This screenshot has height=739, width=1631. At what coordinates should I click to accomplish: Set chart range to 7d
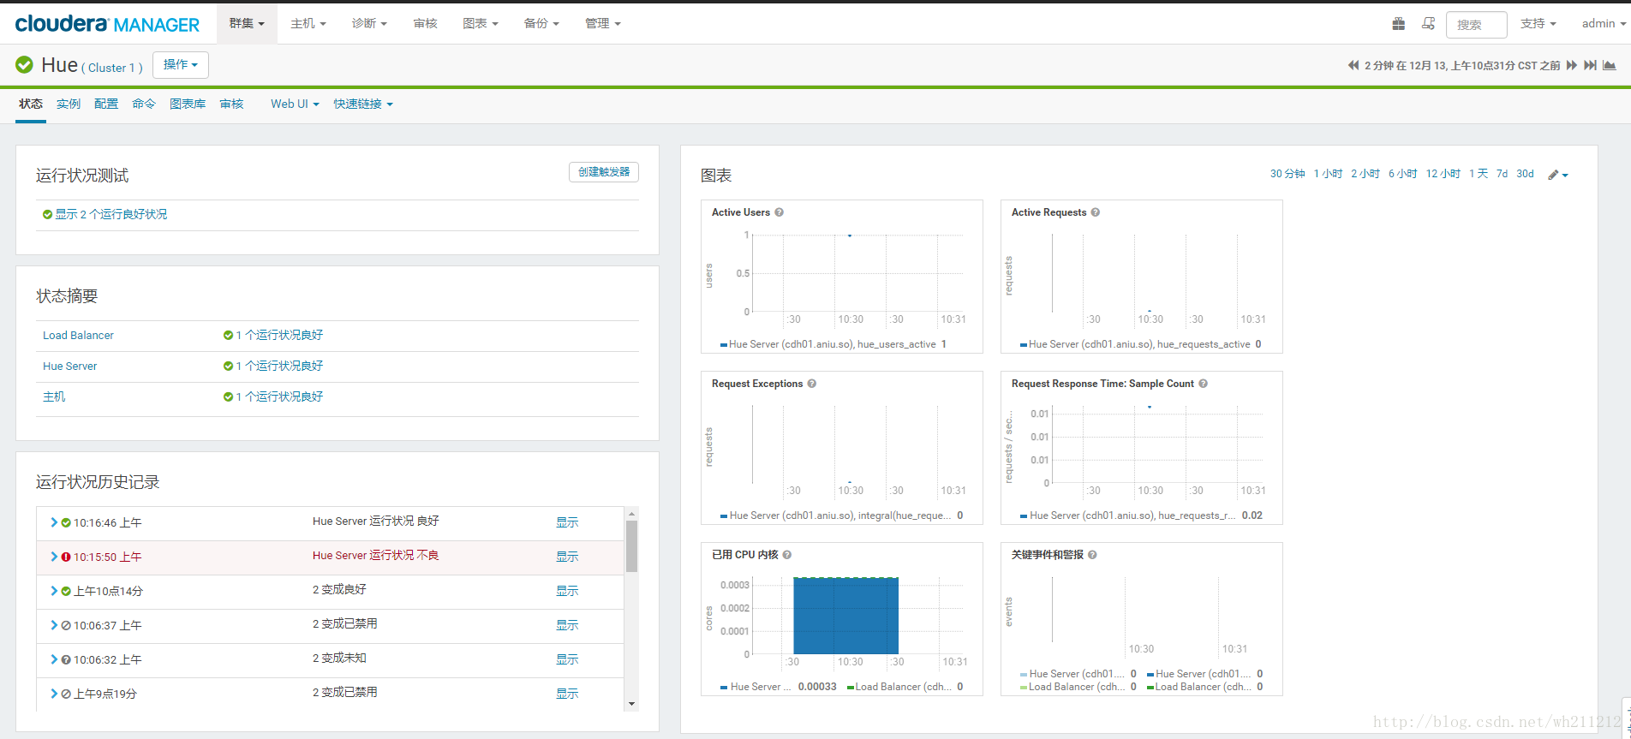tap(1502, 174)
